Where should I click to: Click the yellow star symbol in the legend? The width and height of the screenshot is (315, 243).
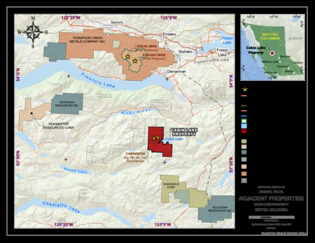point(245,89)
